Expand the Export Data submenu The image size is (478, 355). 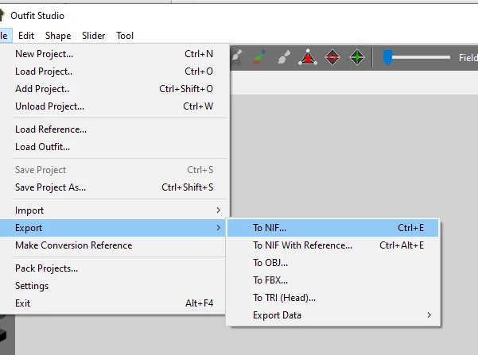(333, 315)
